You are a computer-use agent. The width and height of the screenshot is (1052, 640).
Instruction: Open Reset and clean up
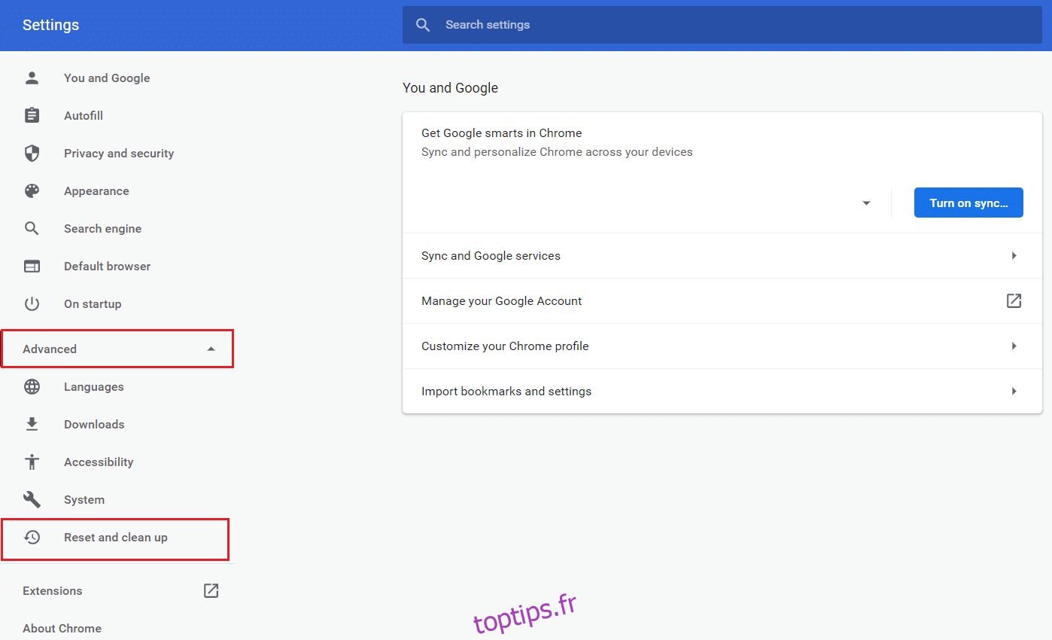pyautogui.click(x=117, y=537)
